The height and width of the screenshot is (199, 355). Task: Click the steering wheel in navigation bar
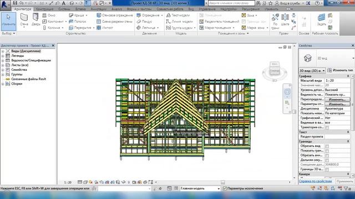[287, 92]
